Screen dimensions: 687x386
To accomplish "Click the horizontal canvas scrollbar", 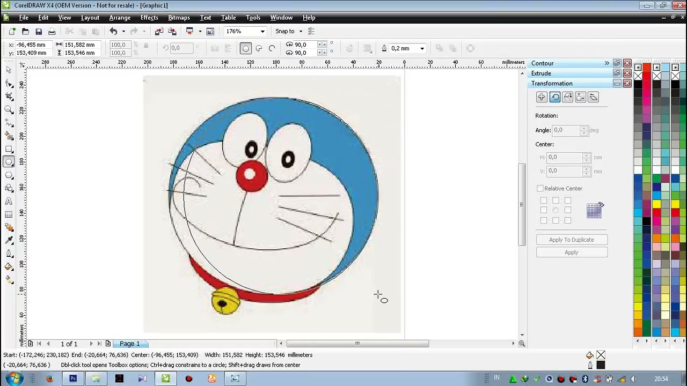I will 357,344.
